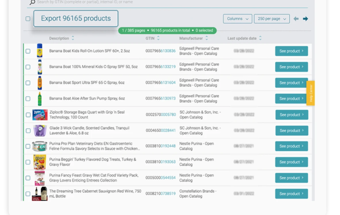Click GTIN 00079656131604 link
Image resolution: width=340 pixels, height=215 pixels.
tap(161, 83)
